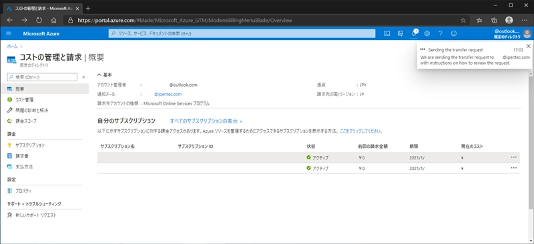Image resolution: width=534 pixels, height=244 pixels.
Task: Open the help question mark
Action: [x=441, y=33]
